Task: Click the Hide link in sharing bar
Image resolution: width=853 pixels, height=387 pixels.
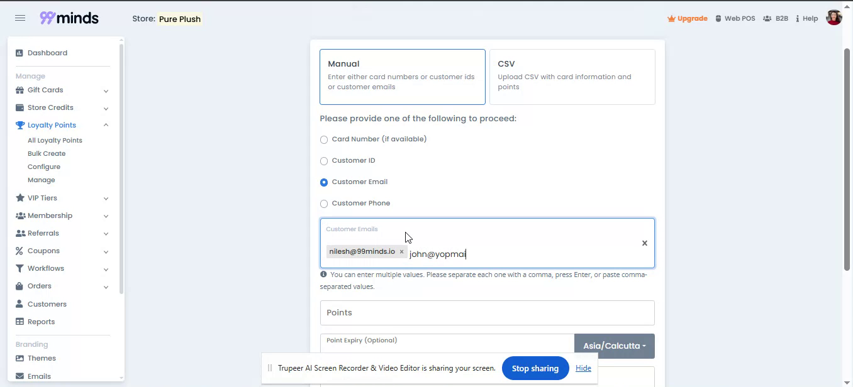Action: [583, 368]
